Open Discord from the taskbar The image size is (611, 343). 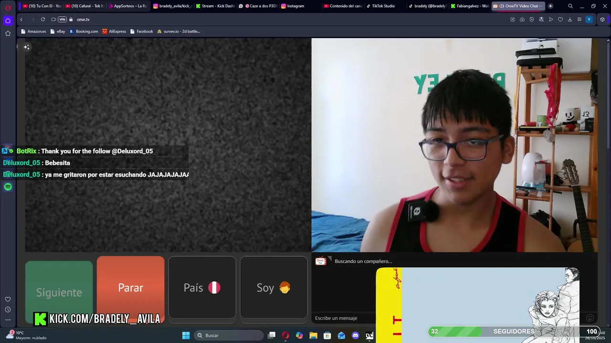click(x=355, y=335)
